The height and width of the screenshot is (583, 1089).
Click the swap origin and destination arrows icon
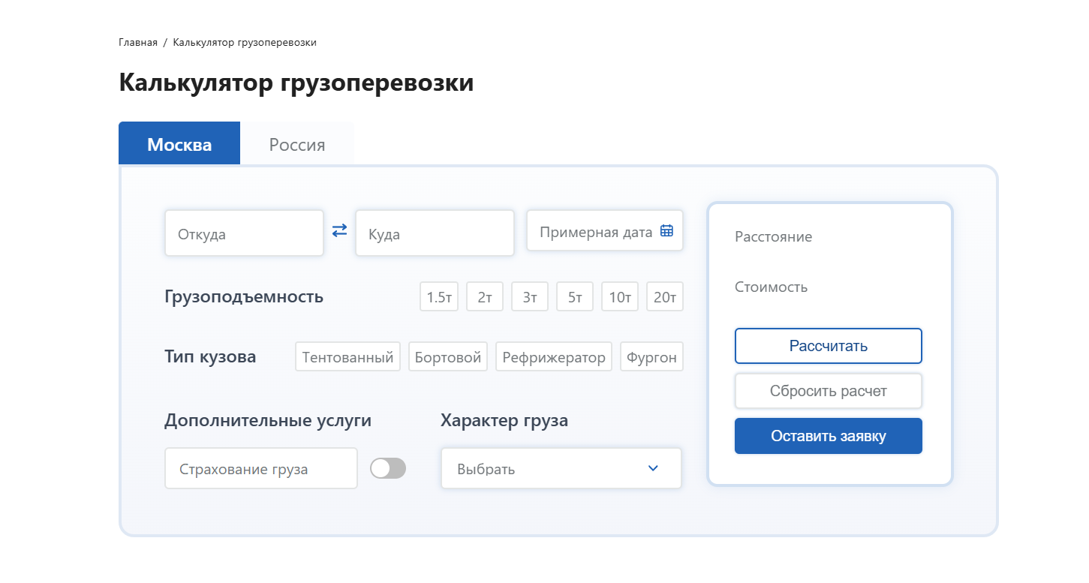pyautogui.click(x=339, y=230)
